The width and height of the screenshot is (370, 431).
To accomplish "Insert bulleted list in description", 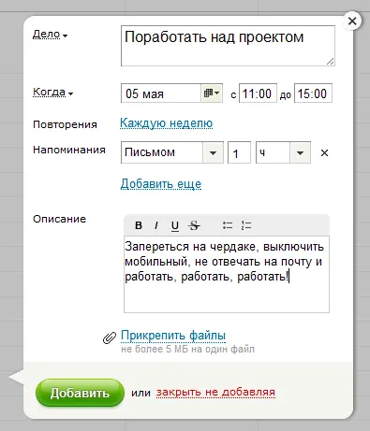I will (228, 225).
